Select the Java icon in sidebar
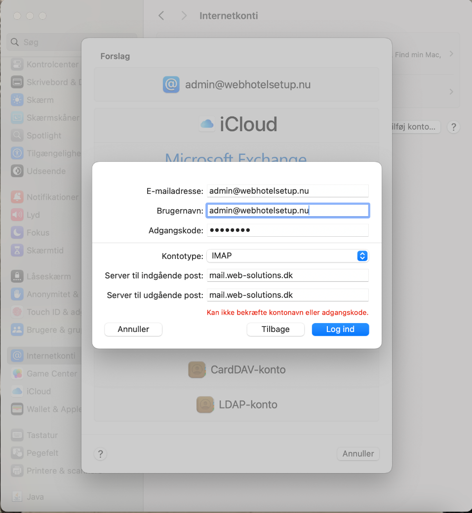 [x=17, y=497]
